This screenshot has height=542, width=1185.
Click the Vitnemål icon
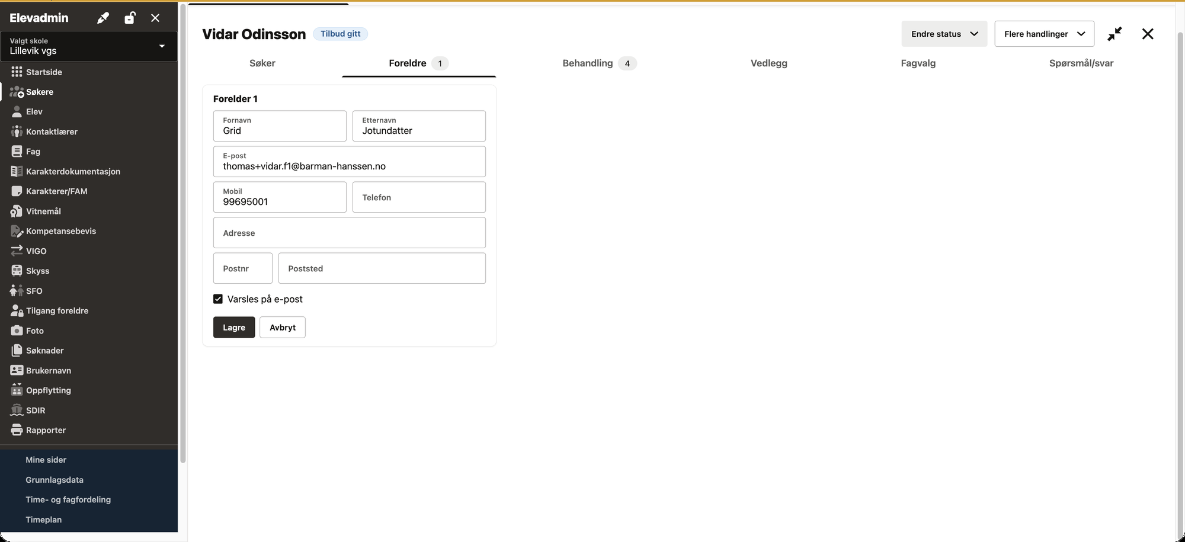17,211
